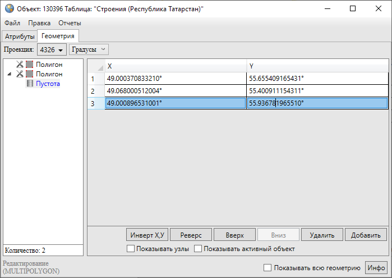Click the Удалить button
Screen dimensions: 392x278
coord(322,235)
